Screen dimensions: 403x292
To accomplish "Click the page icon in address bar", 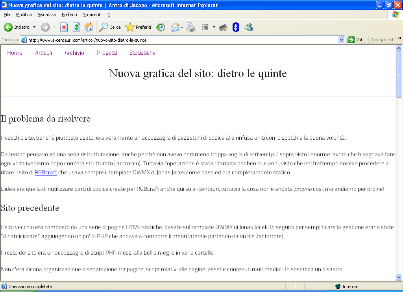I will click(x=24, y=40).
